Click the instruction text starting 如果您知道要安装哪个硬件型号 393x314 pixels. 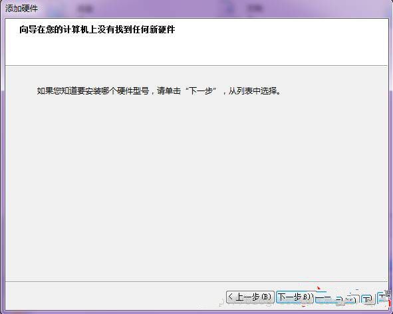159,90
